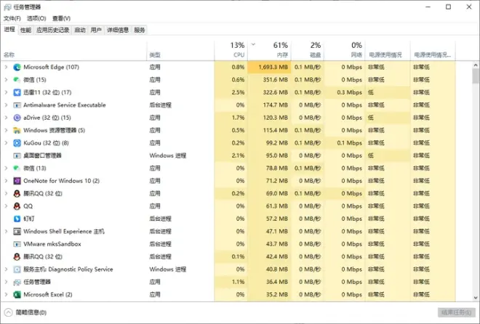
Task: Click the 2.1% CPU value
Action: click(x=238, y=155)
